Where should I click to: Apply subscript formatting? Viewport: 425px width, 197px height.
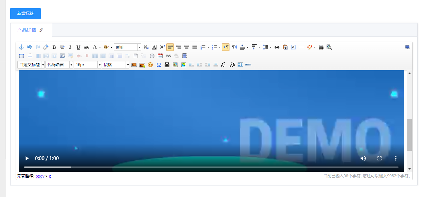coord(146,47)
